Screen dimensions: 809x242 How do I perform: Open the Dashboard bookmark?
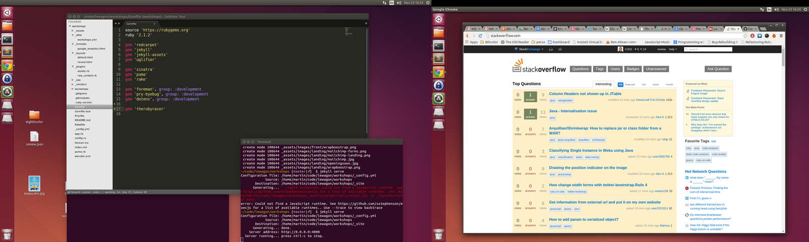tap(559, 42)
